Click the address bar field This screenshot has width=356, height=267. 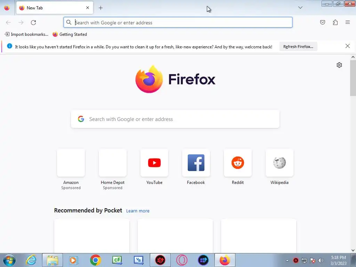tap(178, 22)
